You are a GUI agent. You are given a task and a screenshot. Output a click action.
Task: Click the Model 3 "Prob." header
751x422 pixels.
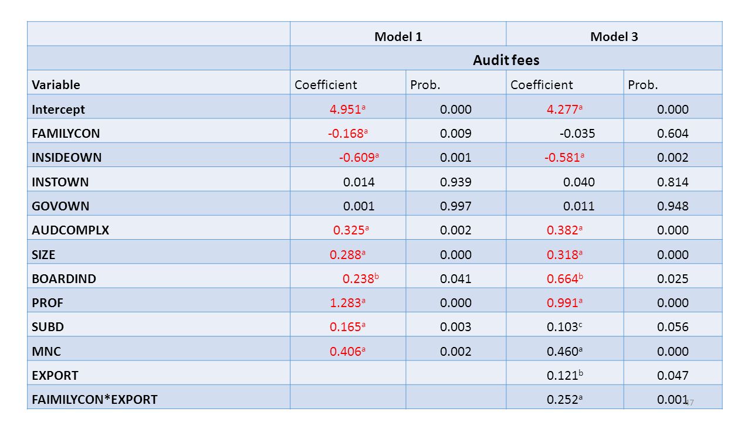coord(643,85)
